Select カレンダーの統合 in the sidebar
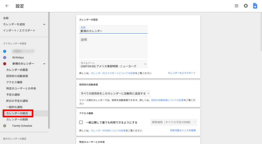The image size is (262, 144). (19, 113)
